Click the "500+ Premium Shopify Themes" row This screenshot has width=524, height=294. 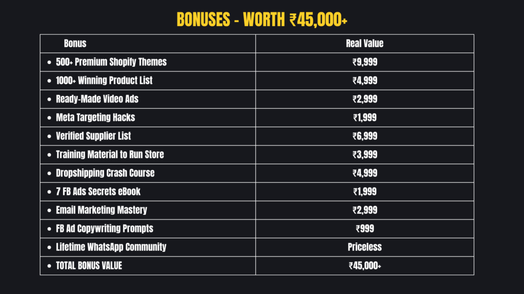(x=111, y=62)
